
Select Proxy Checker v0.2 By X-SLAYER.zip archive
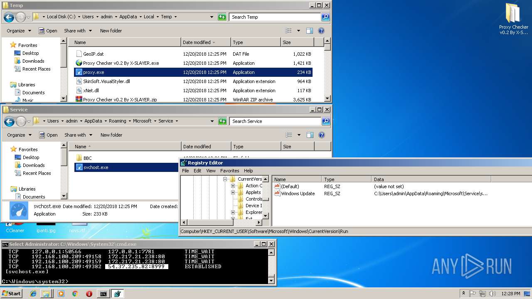tap(120, 100)
